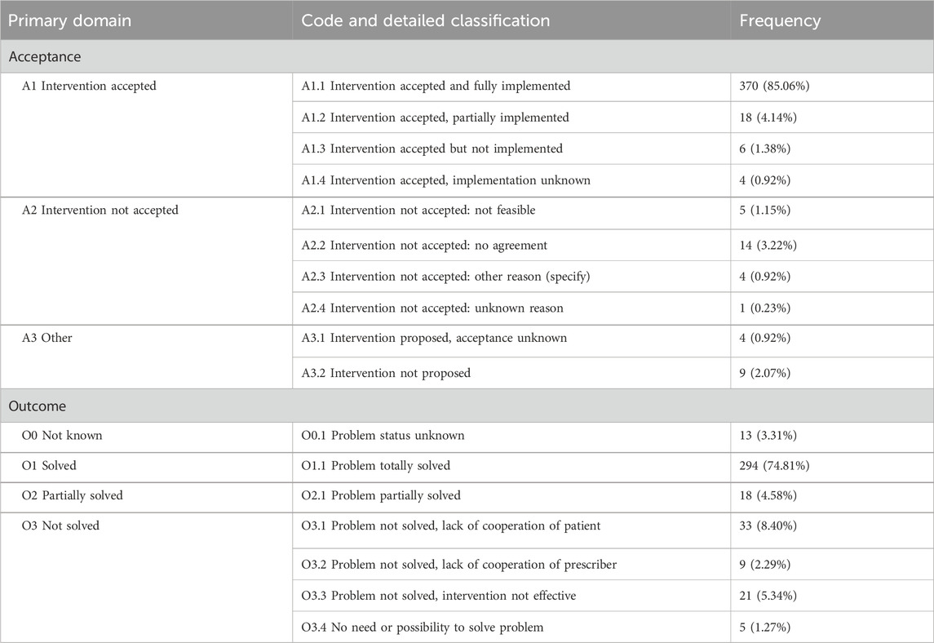Click 'A1.1 Intervention accepted and fully implemented'

tap(436, 86)
